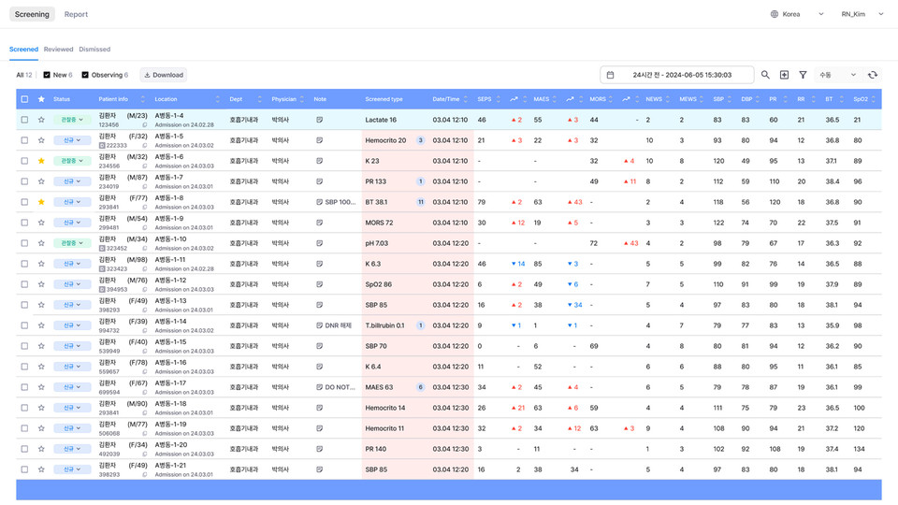Viewport: 898px width, 505px height.
Task: Open the DNR 해제 note
Action: [x=334, y=325]
